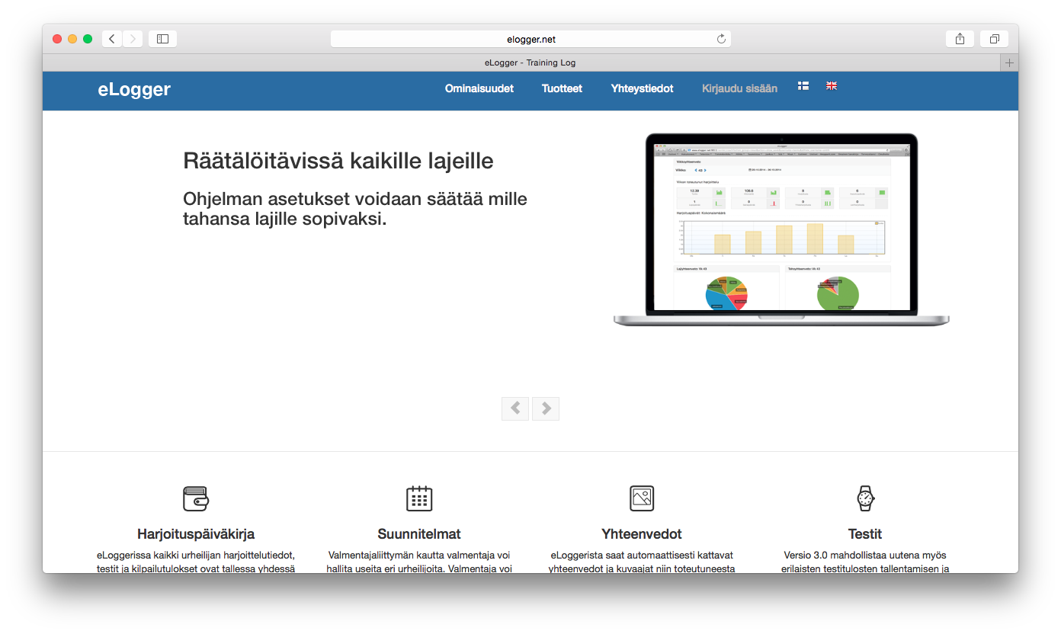Click the Safari back arrow button
Screen dimensions: 1061x634
(x=112, y=39)
